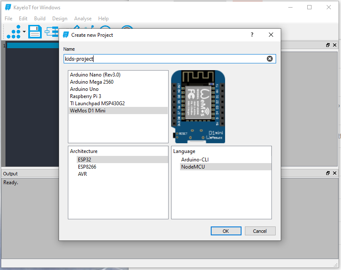
Task: Choose ESP8266 architecture
Action: tap(122, 167)
